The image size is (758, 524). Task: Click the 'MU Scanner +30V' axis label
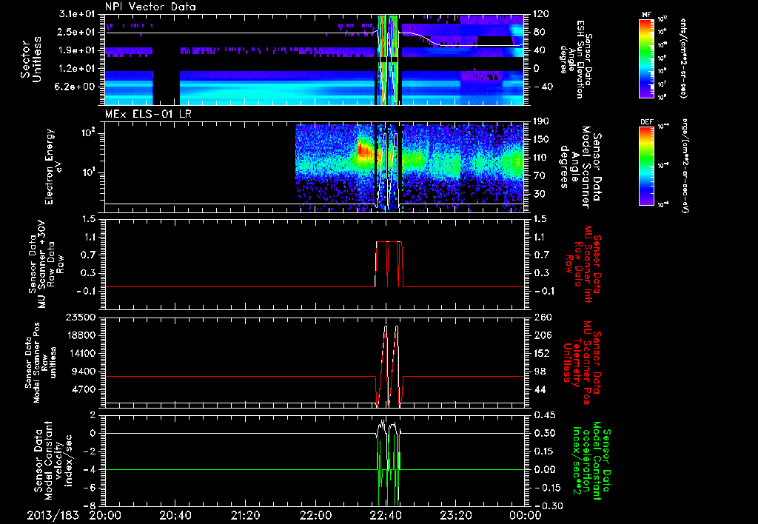click(x=44, y=266)
